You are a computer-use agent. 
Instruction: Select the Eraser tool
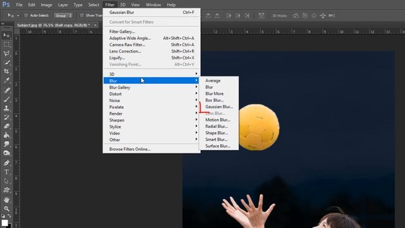[x=6, y=126]
